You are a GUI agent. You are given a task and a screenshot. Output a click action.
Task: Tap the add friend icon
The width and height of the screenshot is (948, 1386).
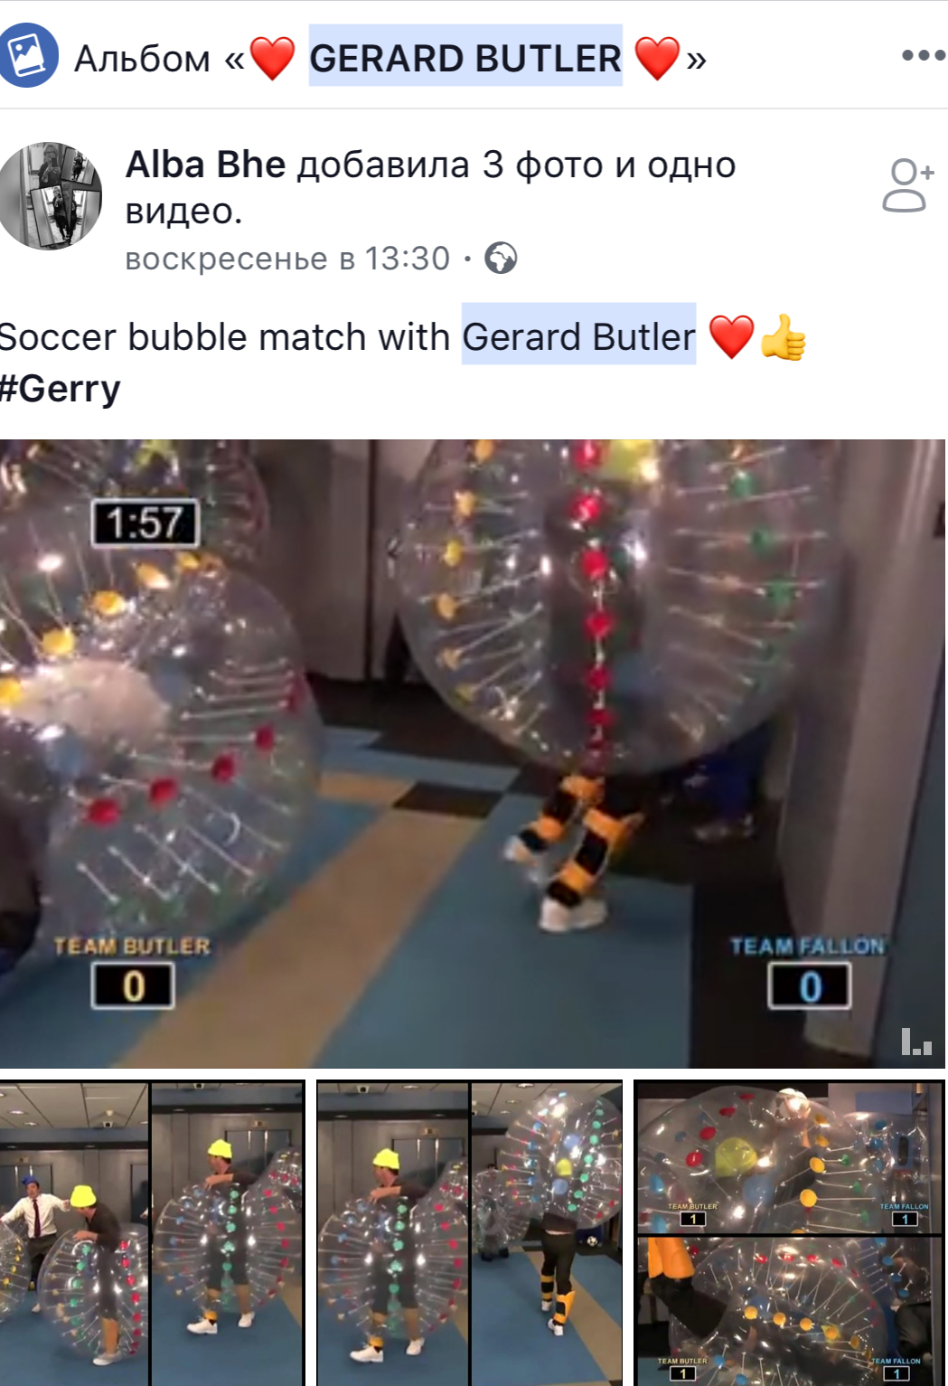tap(907, 186)
